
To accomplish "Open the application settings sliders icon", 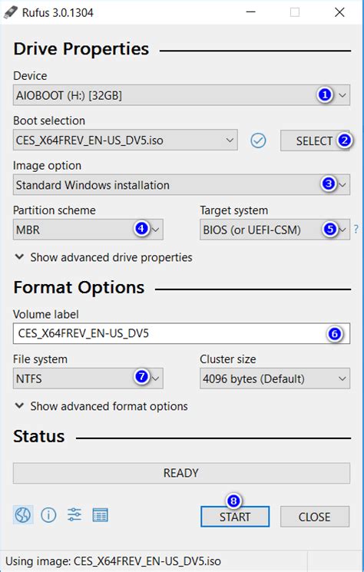I will point(74,514).
